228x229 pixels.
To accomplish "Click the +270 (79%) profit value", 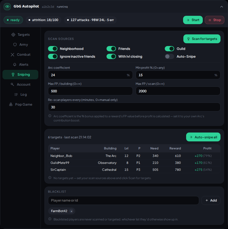I will (203, 156).
